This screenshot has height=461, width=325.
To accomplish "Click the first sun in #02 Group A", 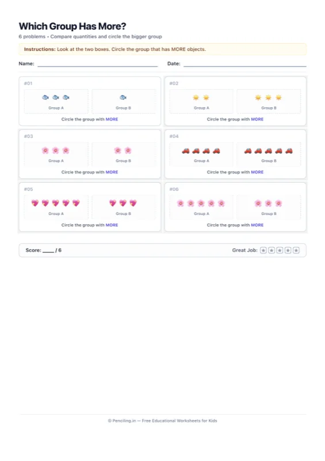I will click(x=196, y=97).
